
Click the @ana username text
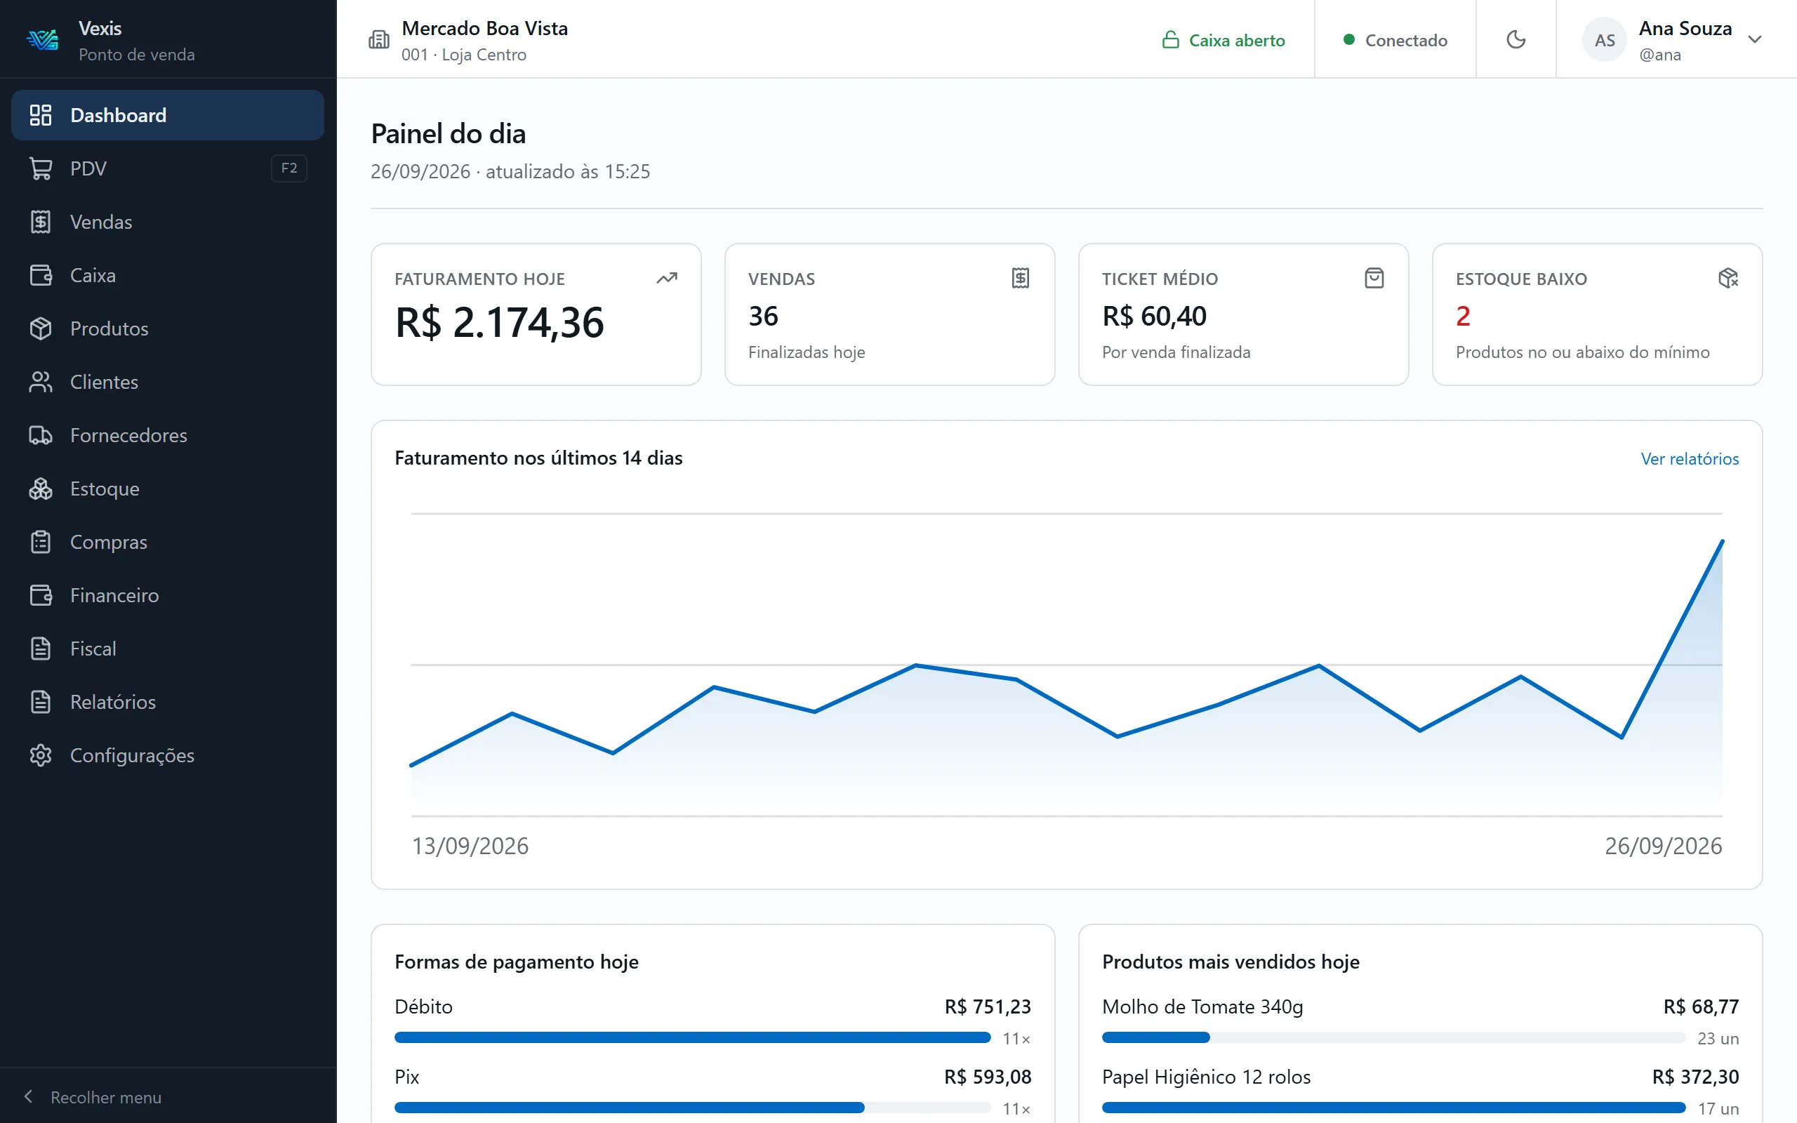click(1660, 55)
